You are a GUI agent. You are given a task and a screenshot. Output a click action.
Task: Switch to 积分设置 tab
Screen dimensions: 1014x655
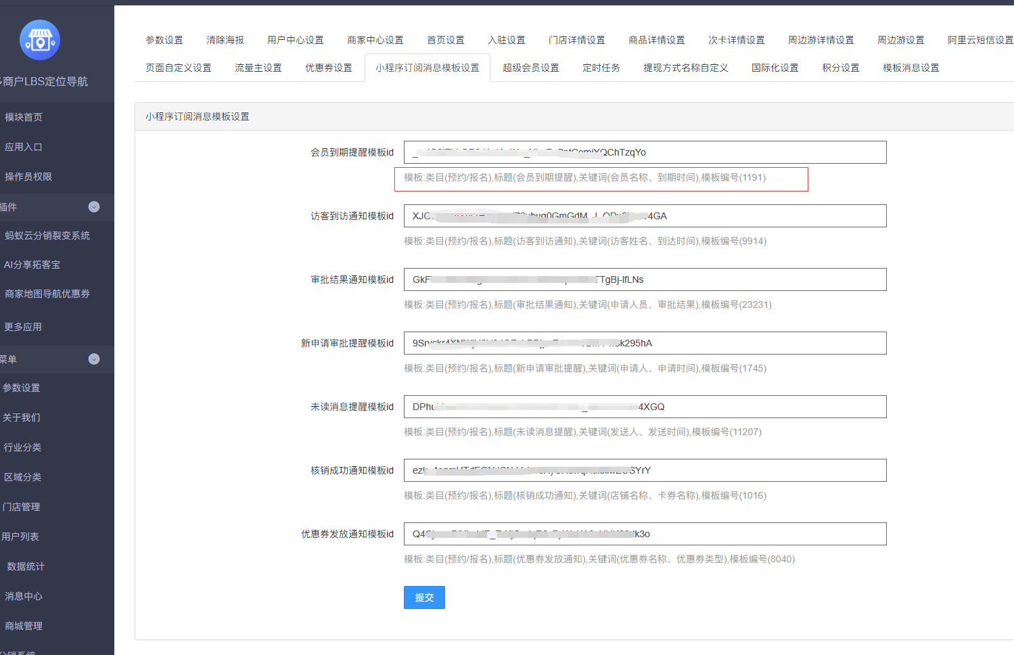841,68
